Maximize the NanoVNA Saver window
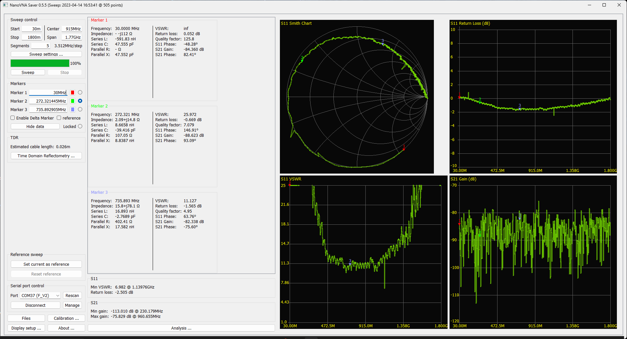The image size is (627, 339). point(604,5)
